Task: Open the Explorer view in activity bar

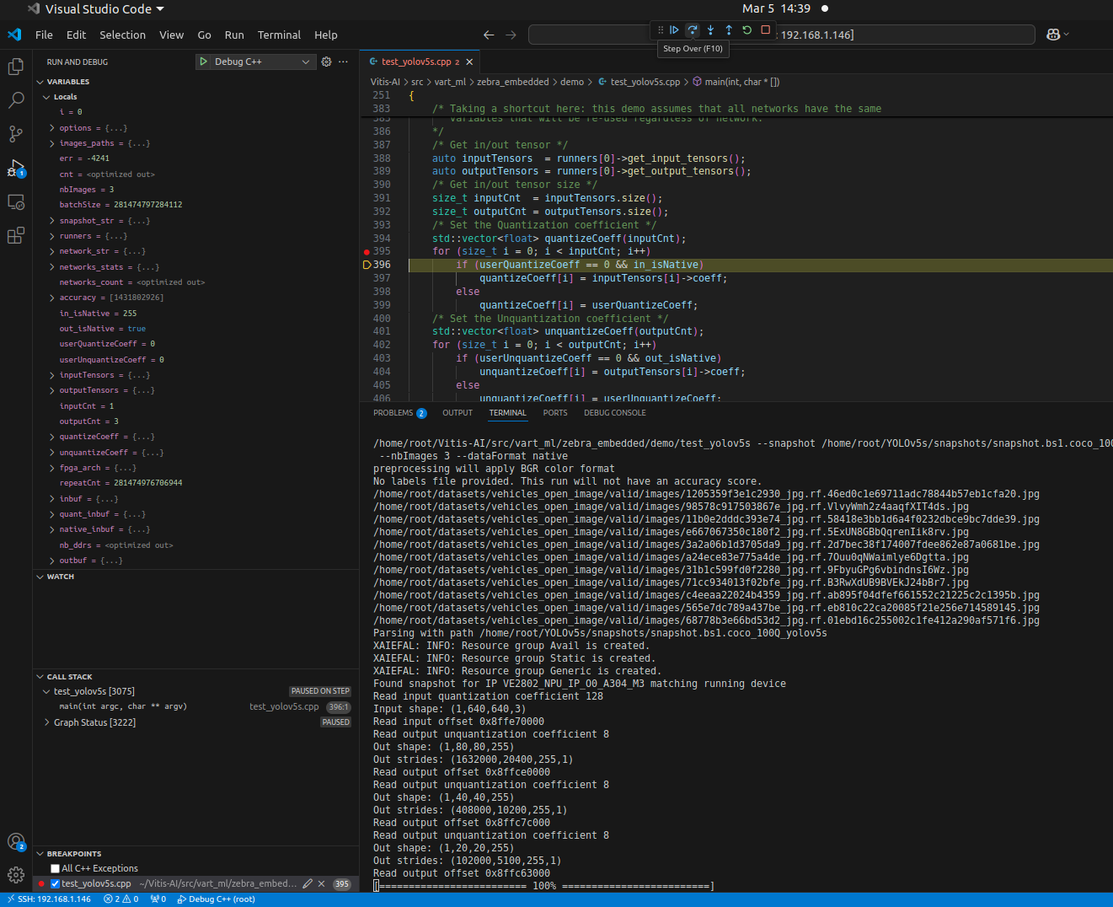Action: tap(15, 67)
